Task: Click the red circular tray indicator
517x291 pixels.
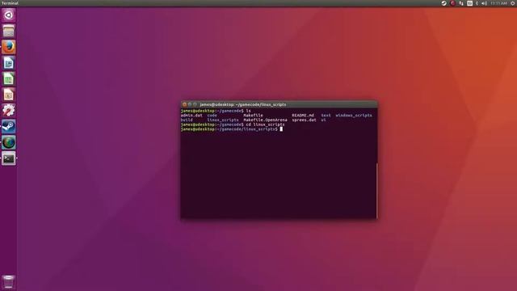Action: pyautogui.click(x=452, y=3)
